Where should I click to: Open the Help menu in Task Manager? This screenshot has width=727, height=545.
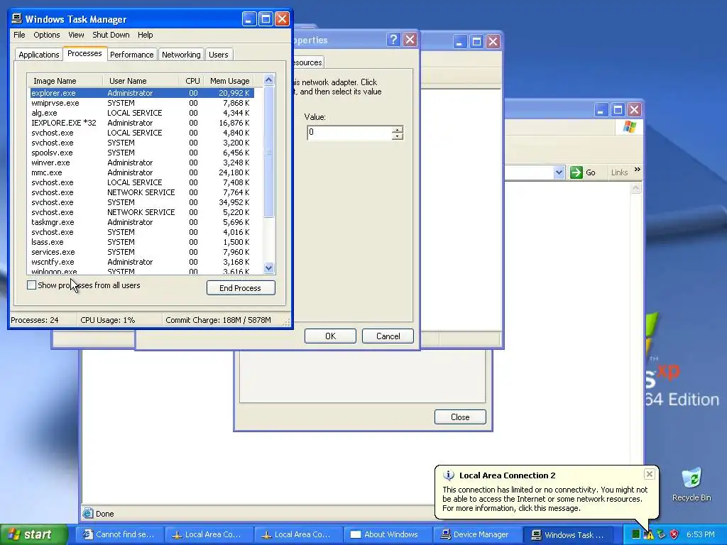tap(145, 35)
